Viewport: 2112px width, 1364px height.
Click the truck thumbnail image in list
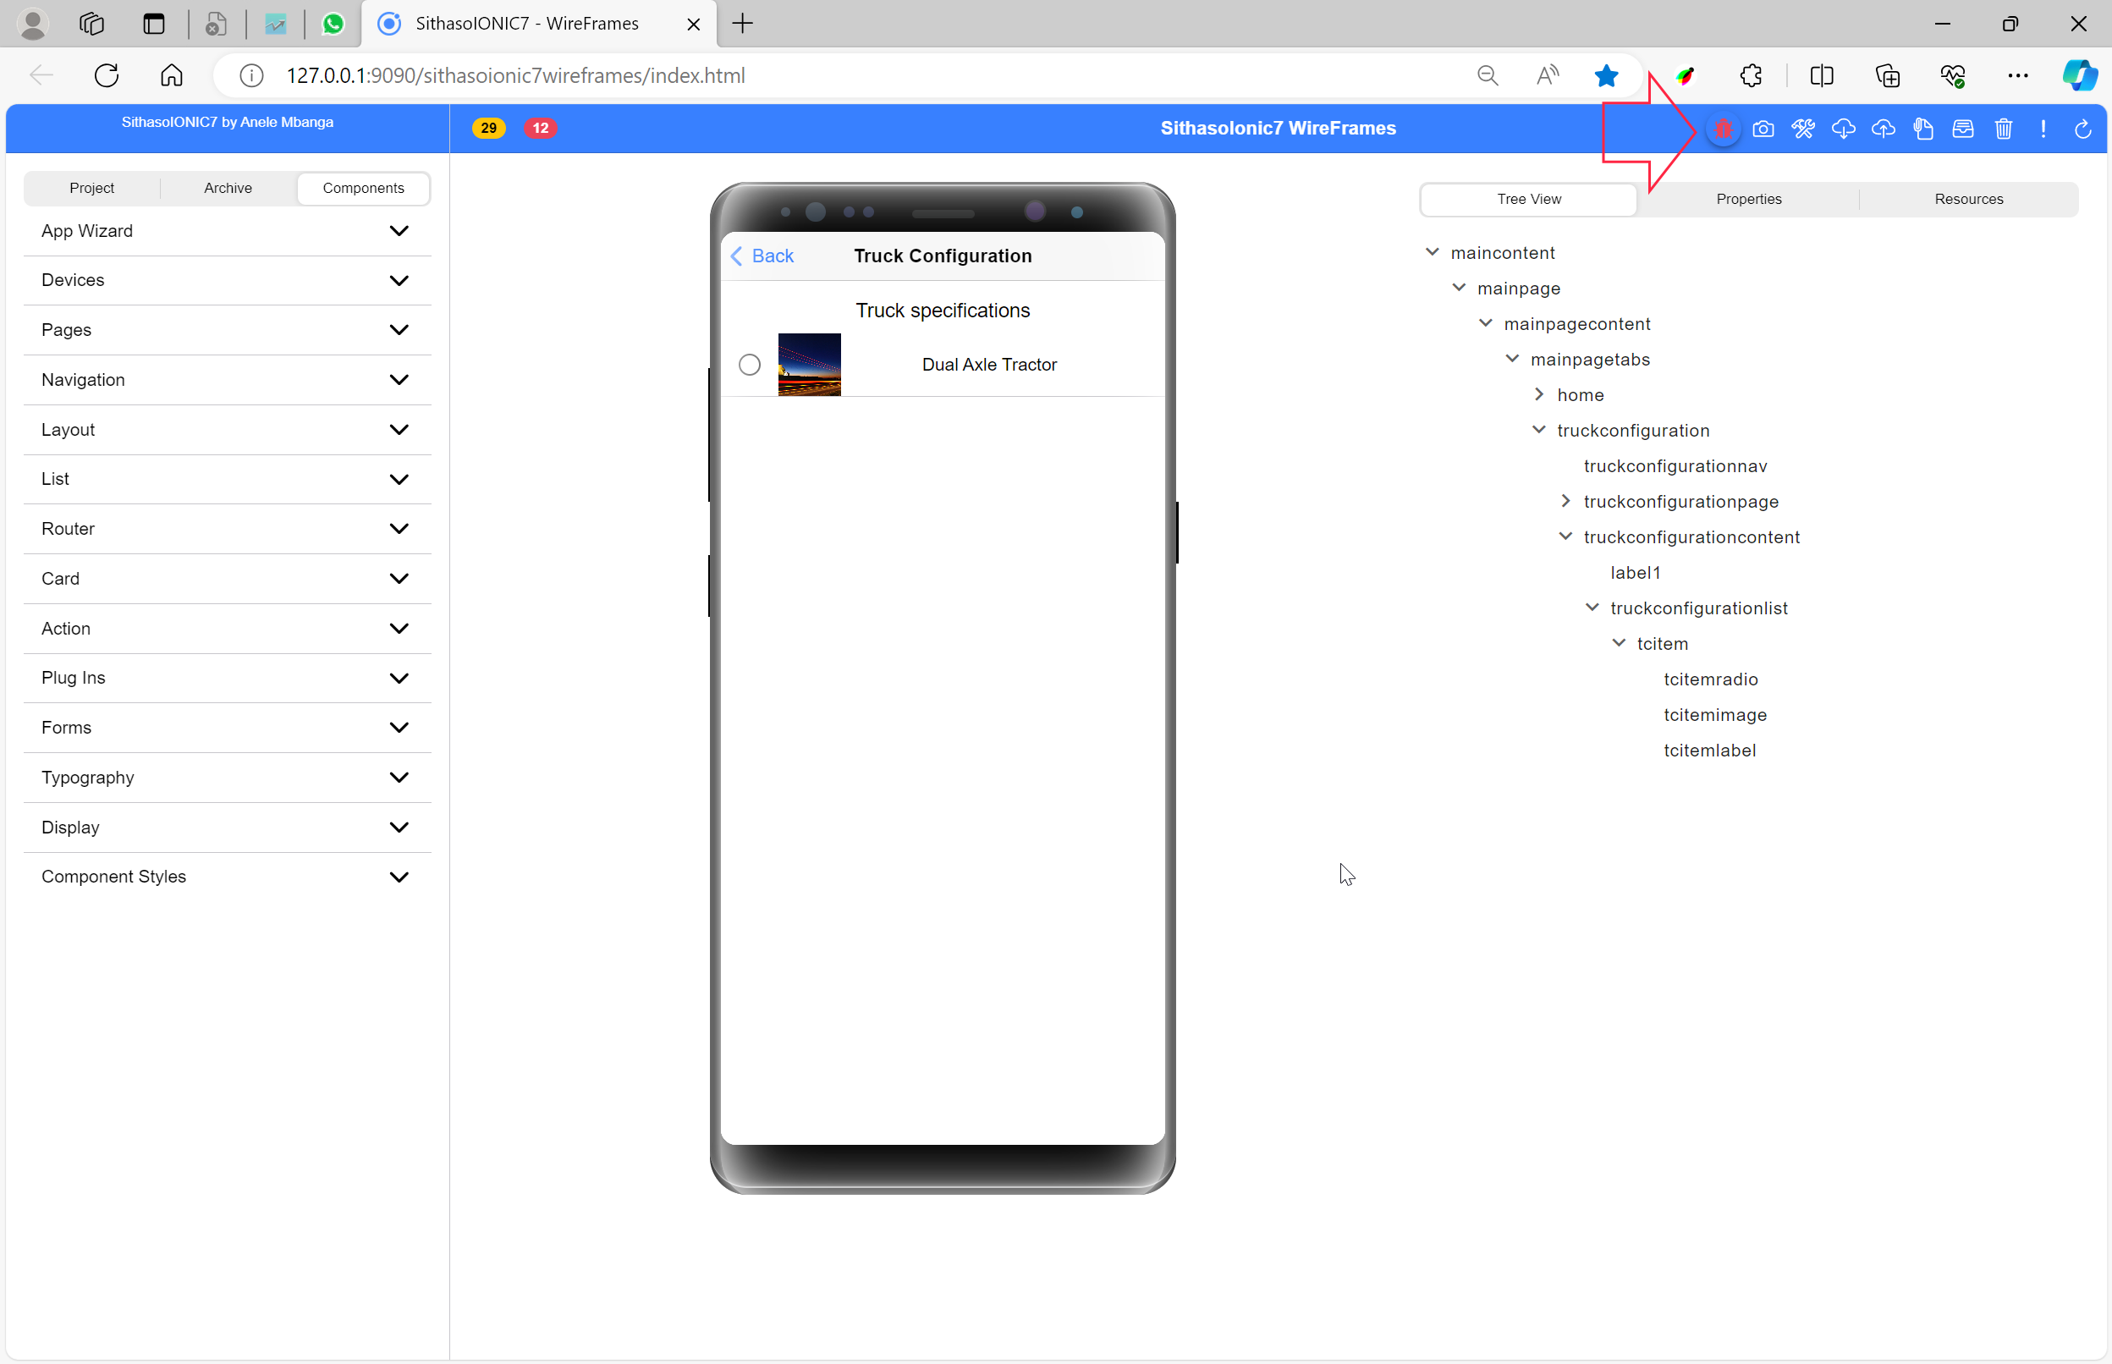coord(808,365)
